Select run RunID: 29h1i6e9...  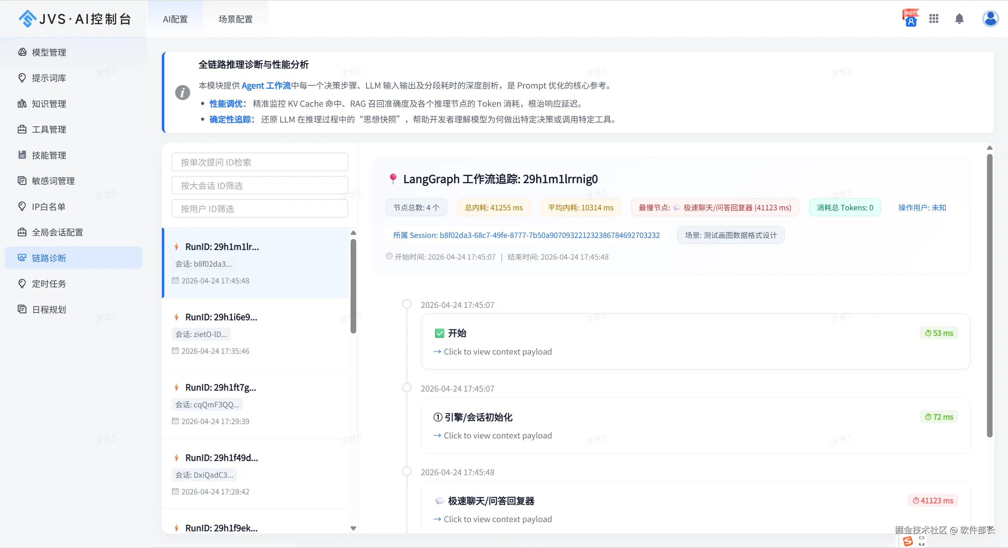pos(221,317)
